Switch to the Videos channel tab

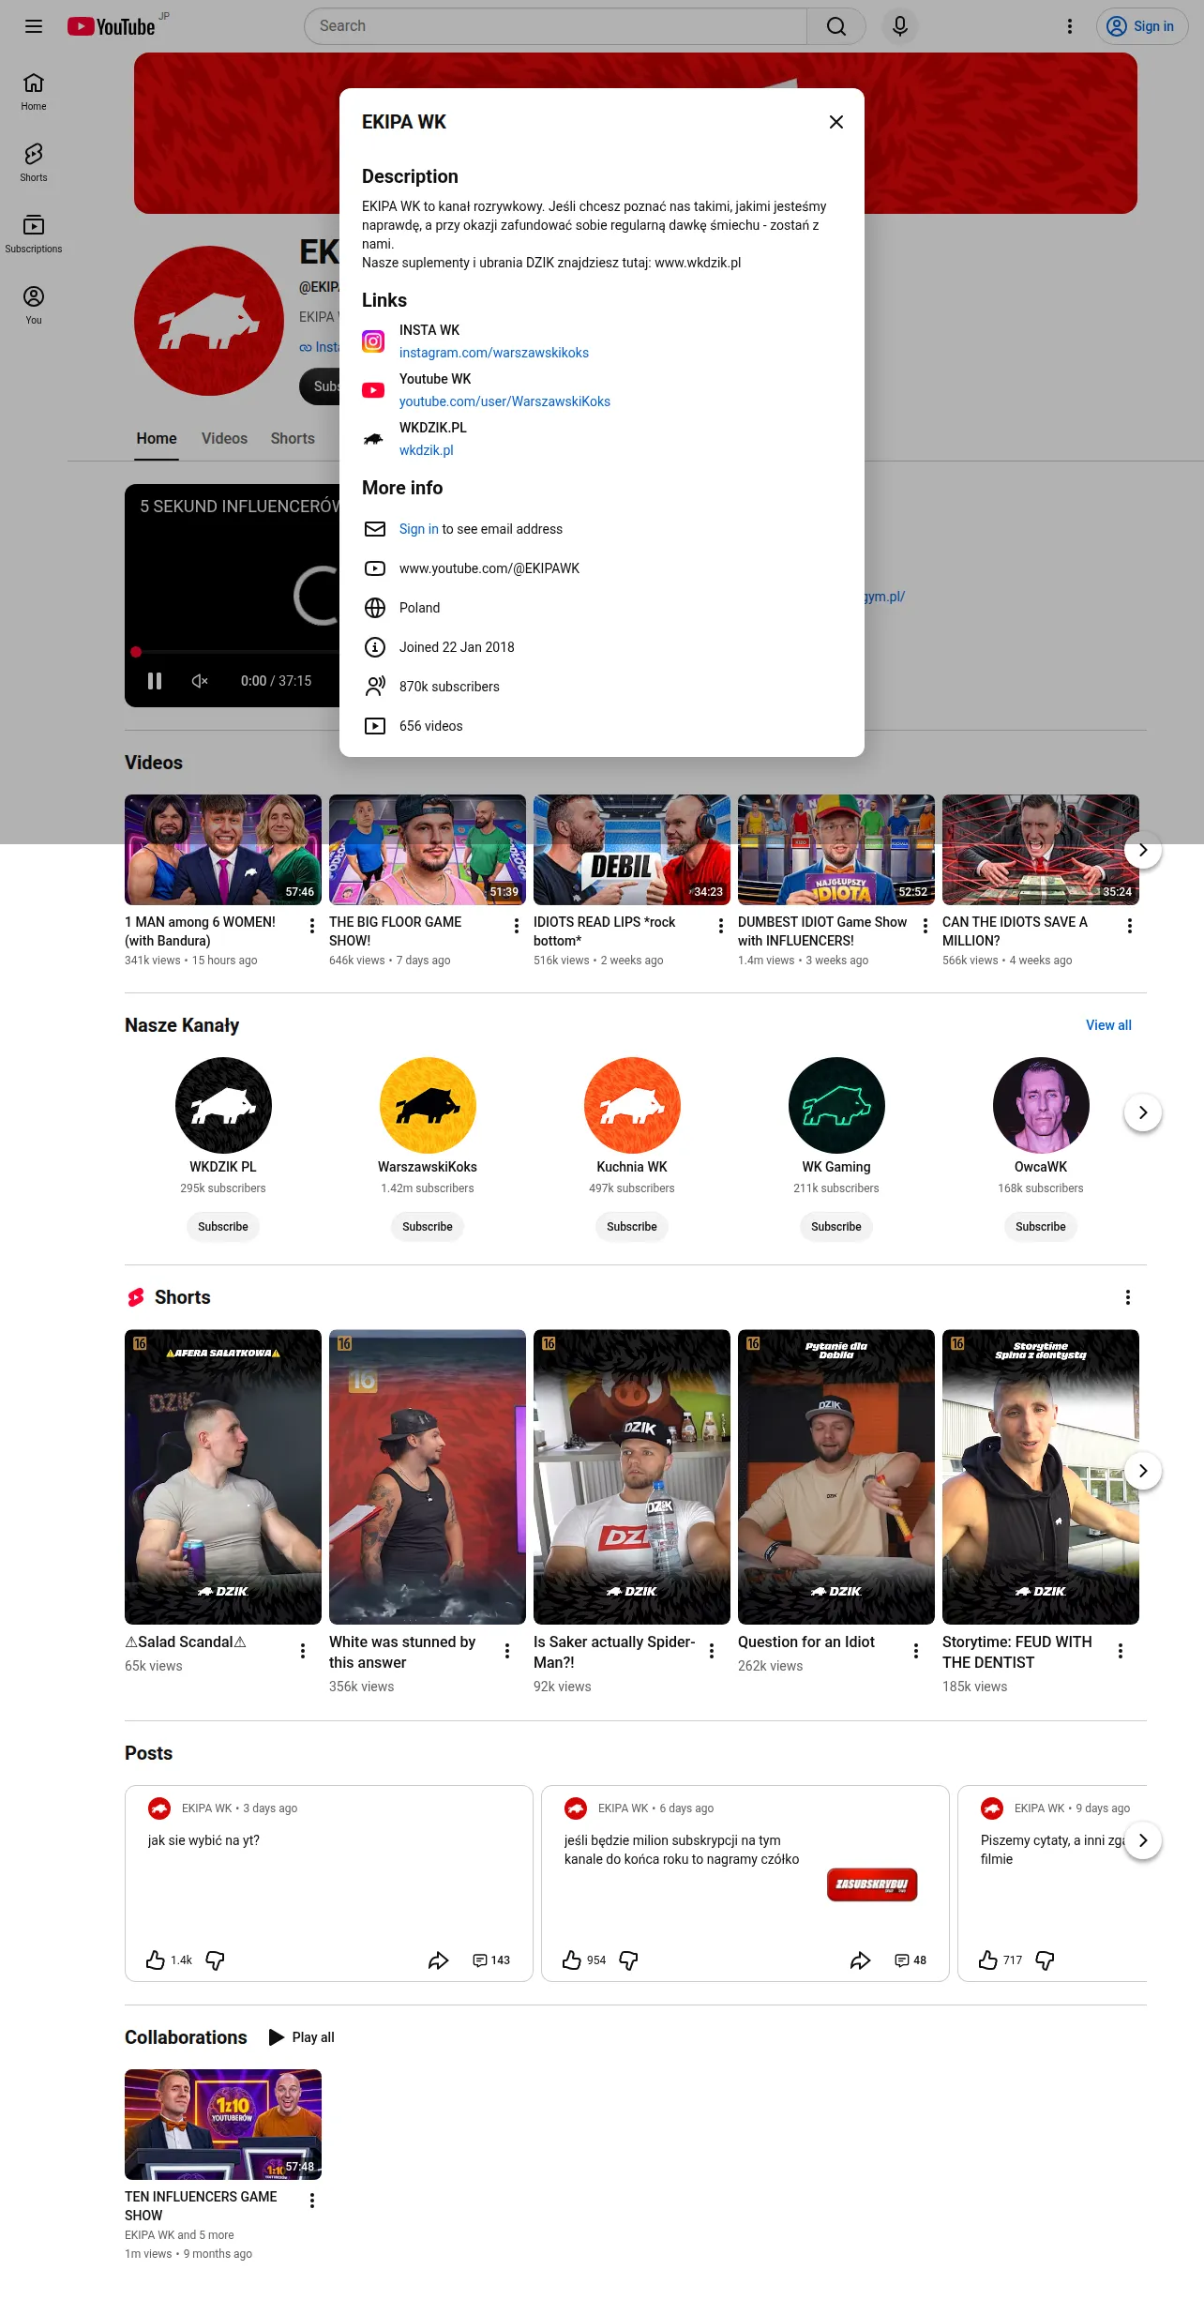point(224,438)
